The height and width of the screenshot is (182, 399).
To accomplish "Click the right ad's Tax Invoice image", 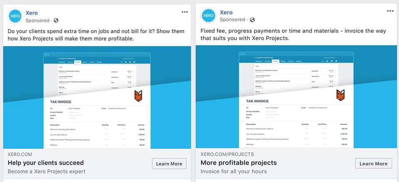I will click(x=296, y=97).
